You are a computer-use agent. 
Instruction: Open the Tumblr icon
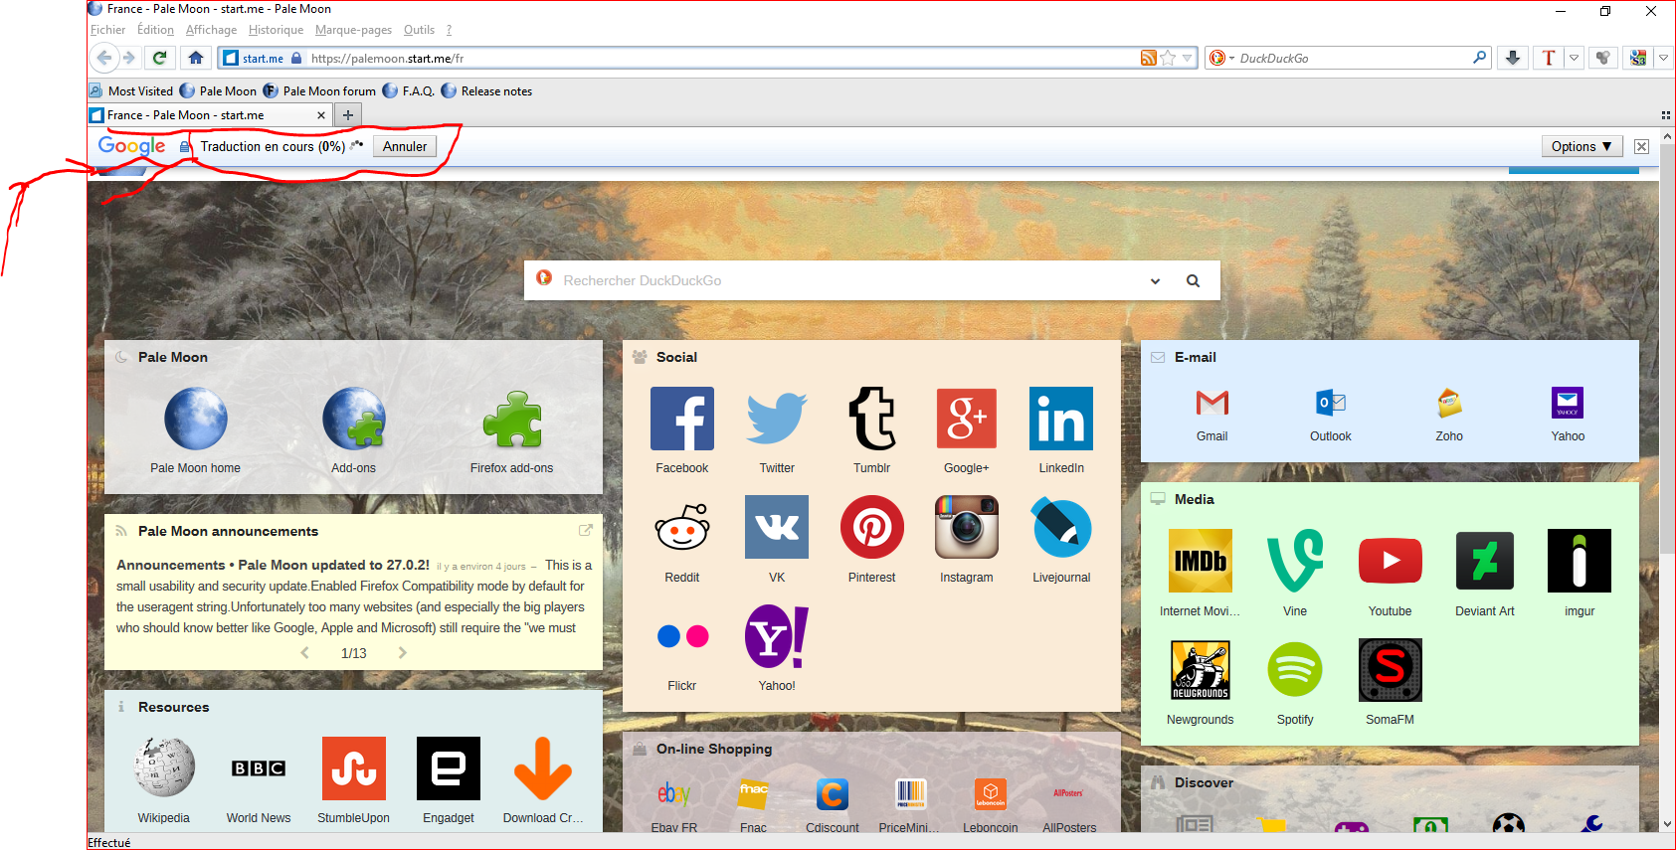pyautogui.click(x=872, y=419)
